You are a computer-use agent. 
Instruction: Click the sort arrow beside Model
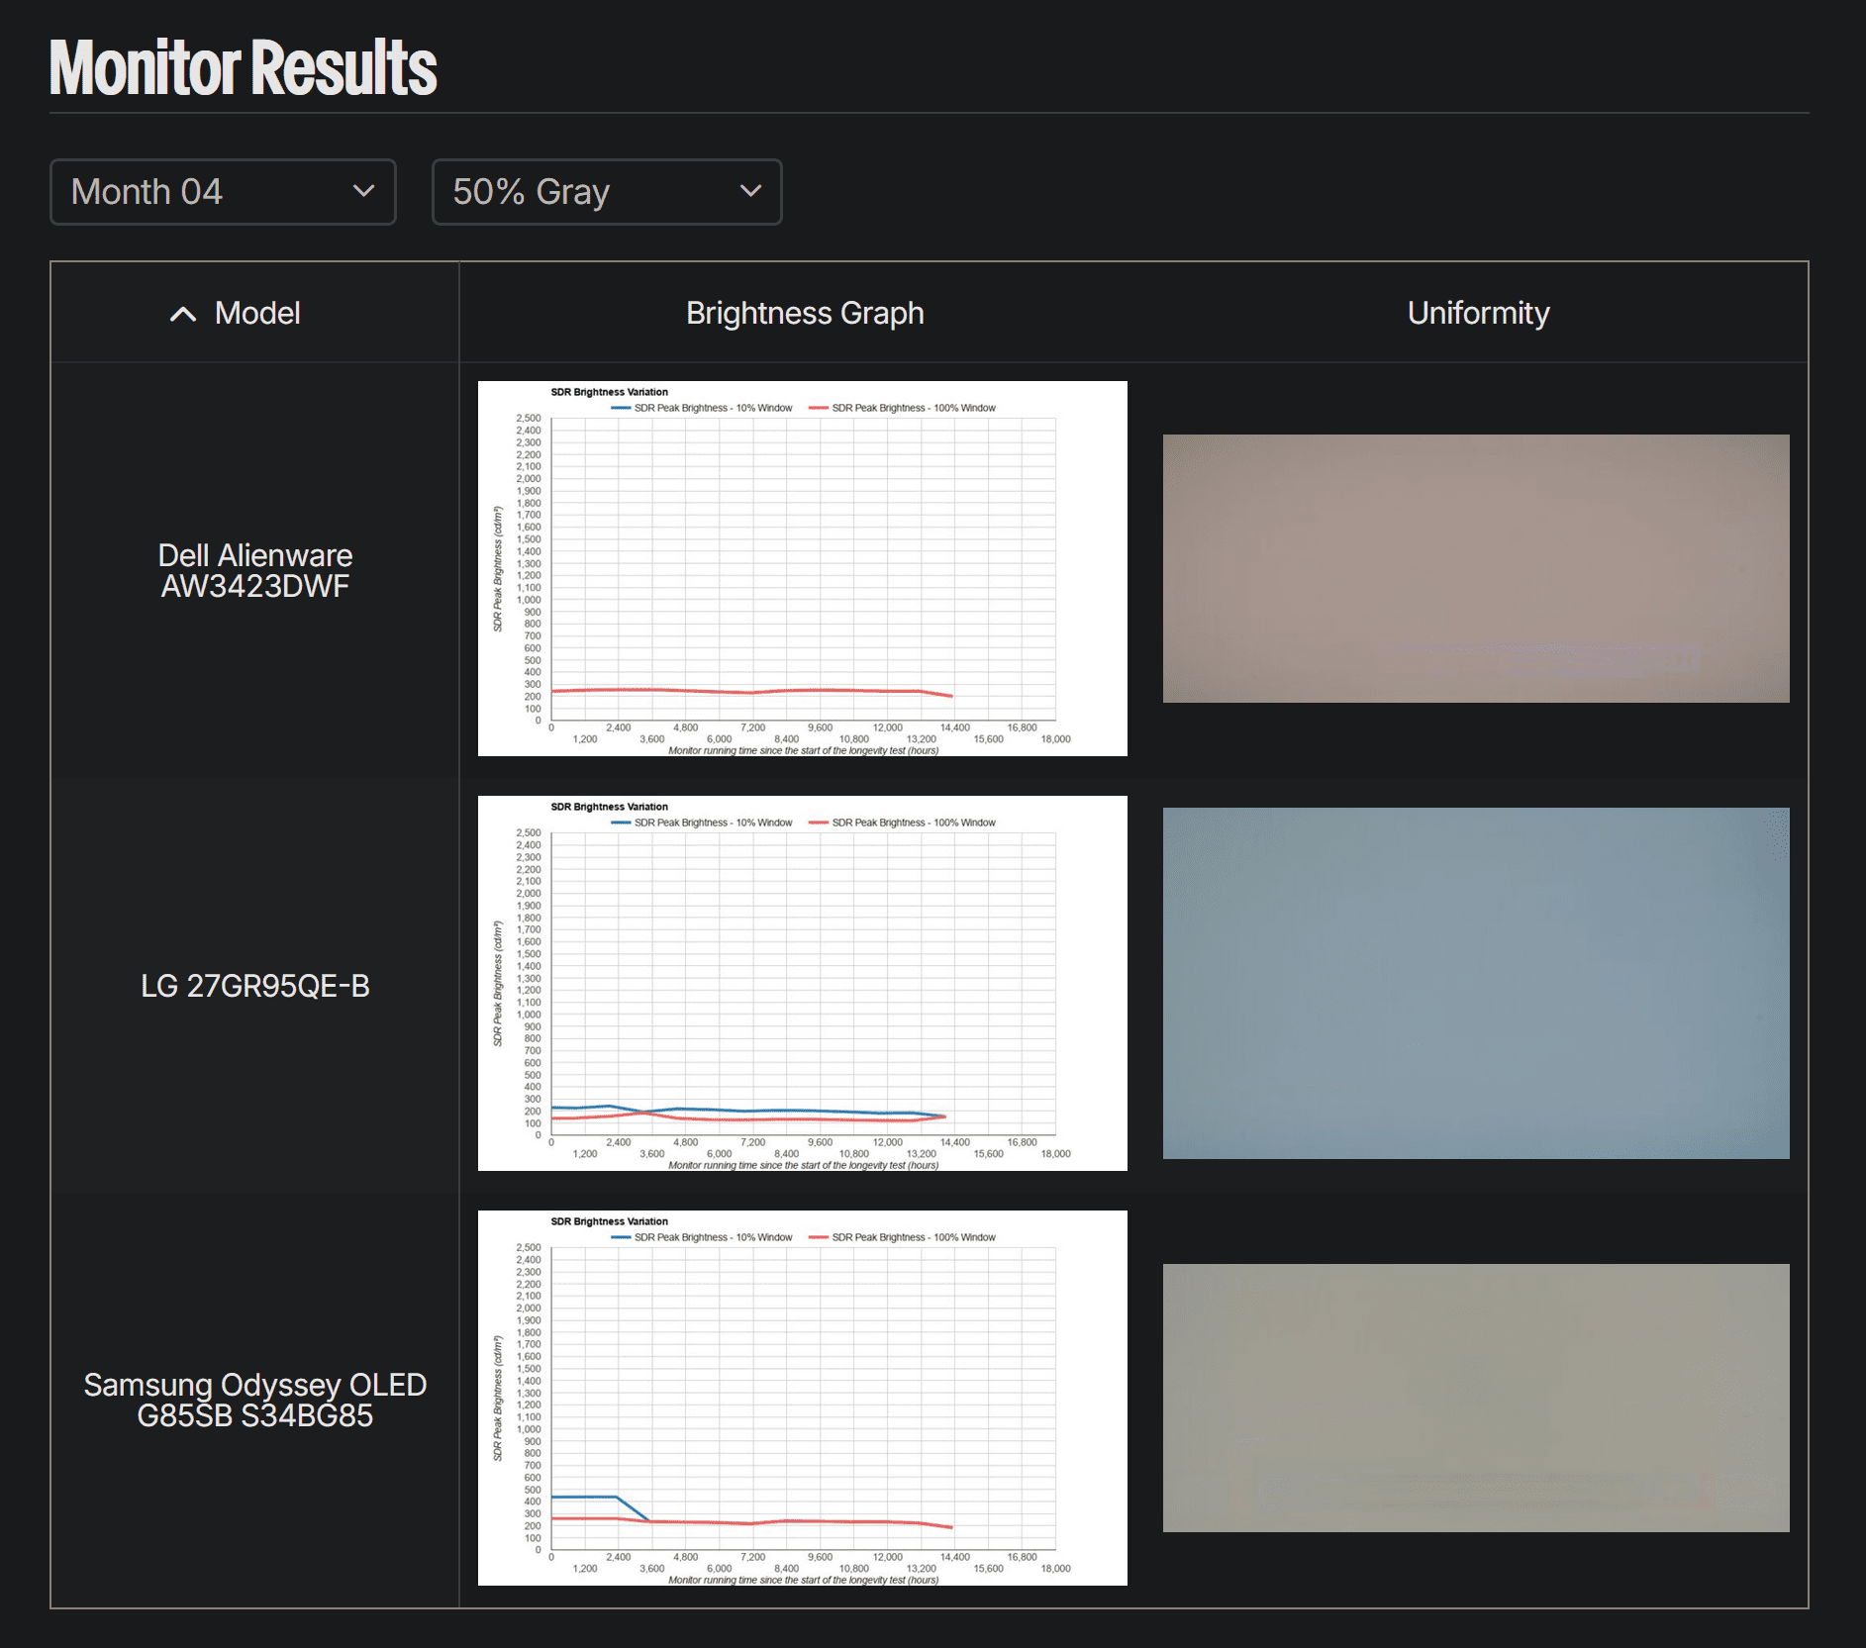tap(183, 315)
